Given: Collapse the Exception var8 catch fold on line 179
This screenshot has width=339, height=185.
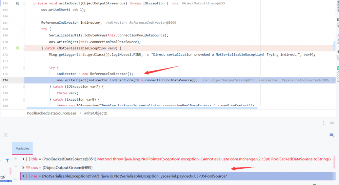Looking at the screenshot, I should (x=24, y=99).
